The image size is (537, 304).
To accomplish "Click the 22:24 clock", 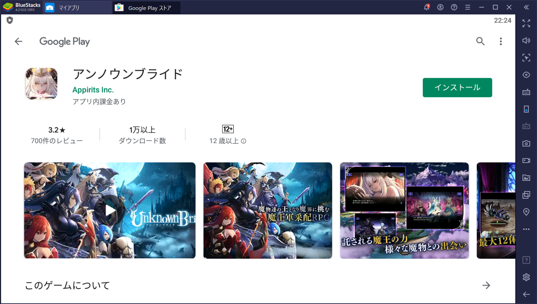I will [503, 21].
